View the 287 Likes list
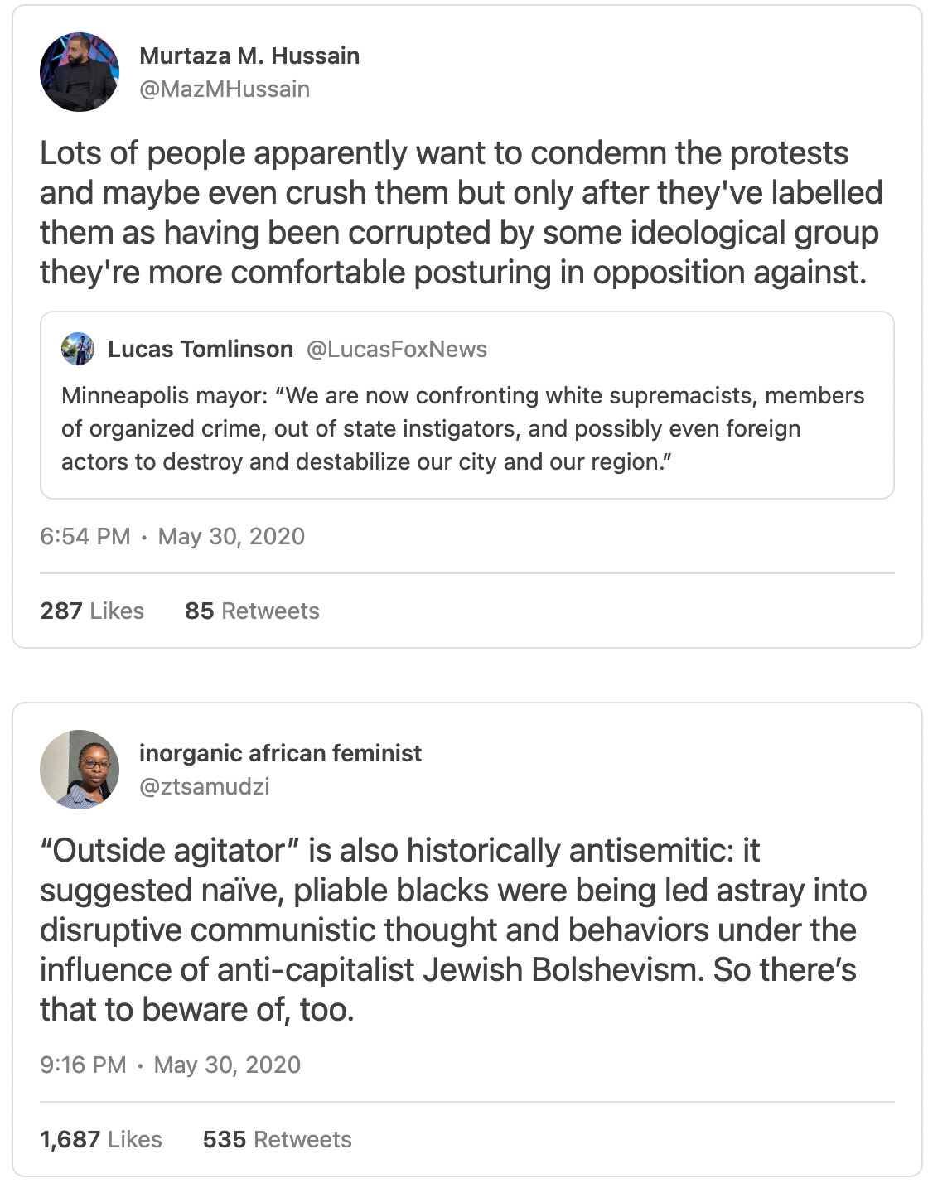Image resolution: width=928 pixels, height=1193 pixels. pyautogui.click(x=92, y=611)
